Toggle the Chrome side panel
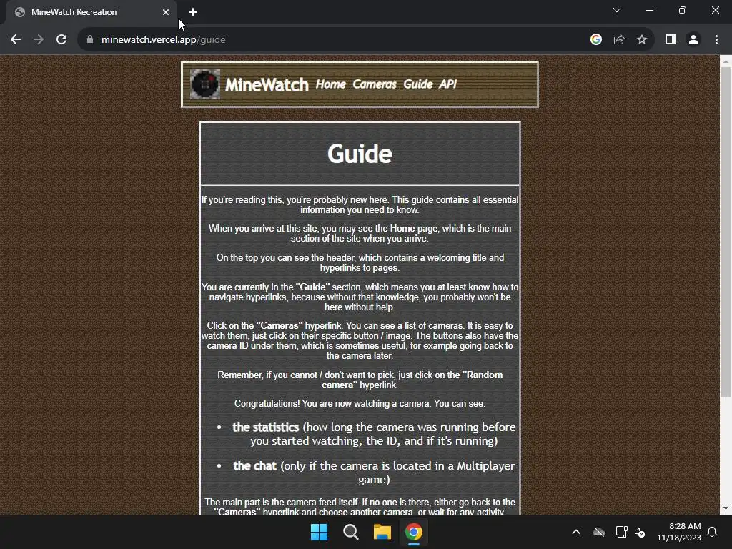This screenshot has width=732, height=549. click(671, 40)
